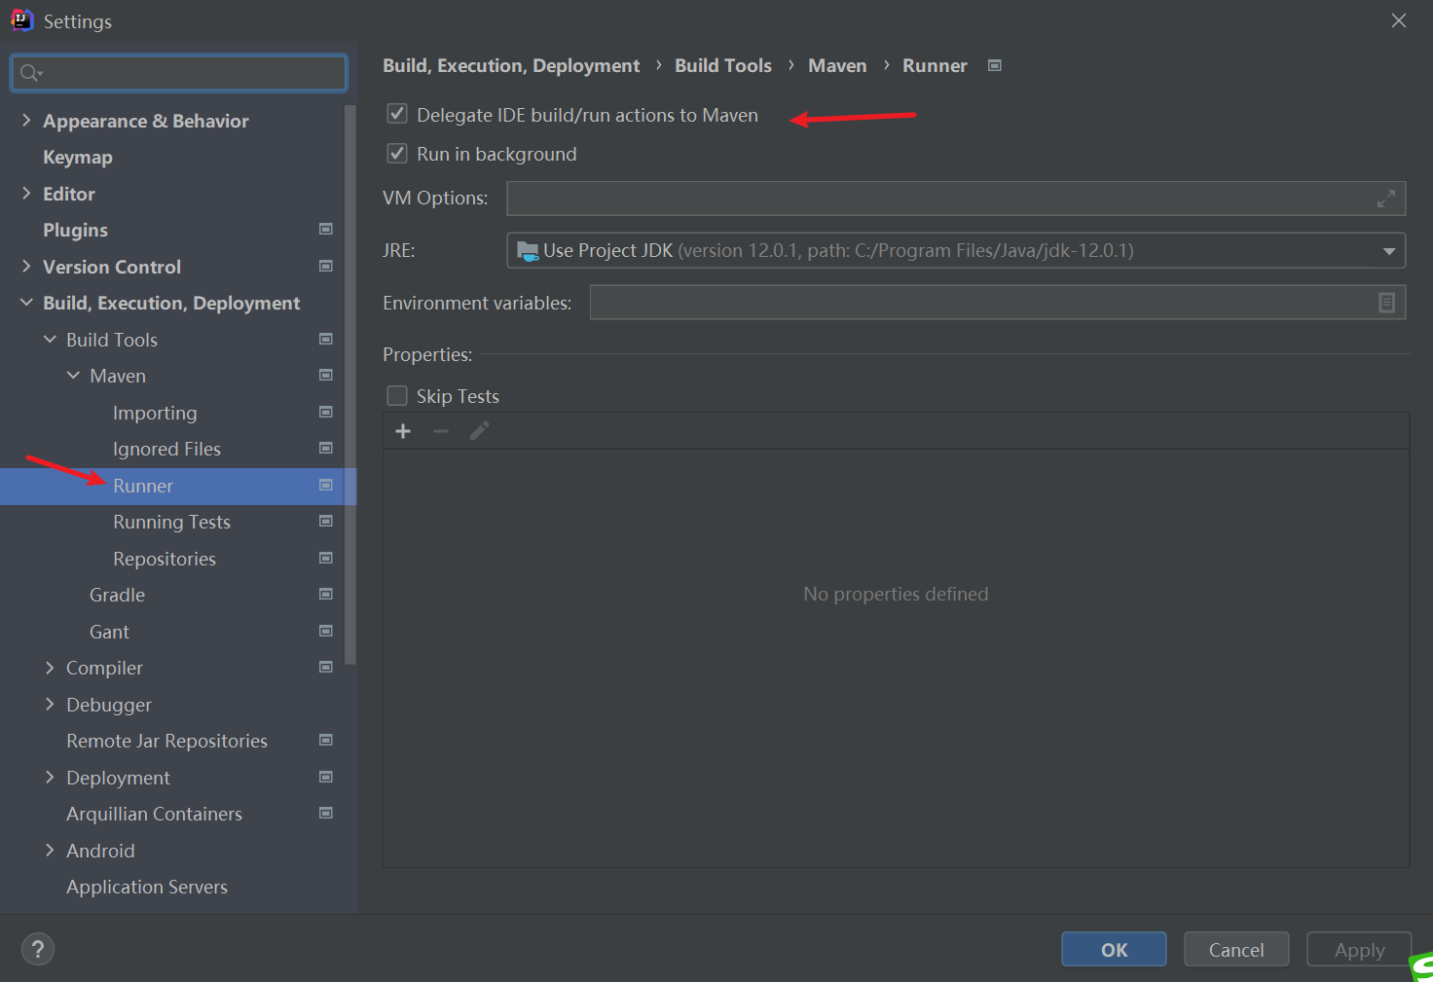Open Importing settings under Maven
This screenshot has width=1433, height=982.
tap(155, 413)
